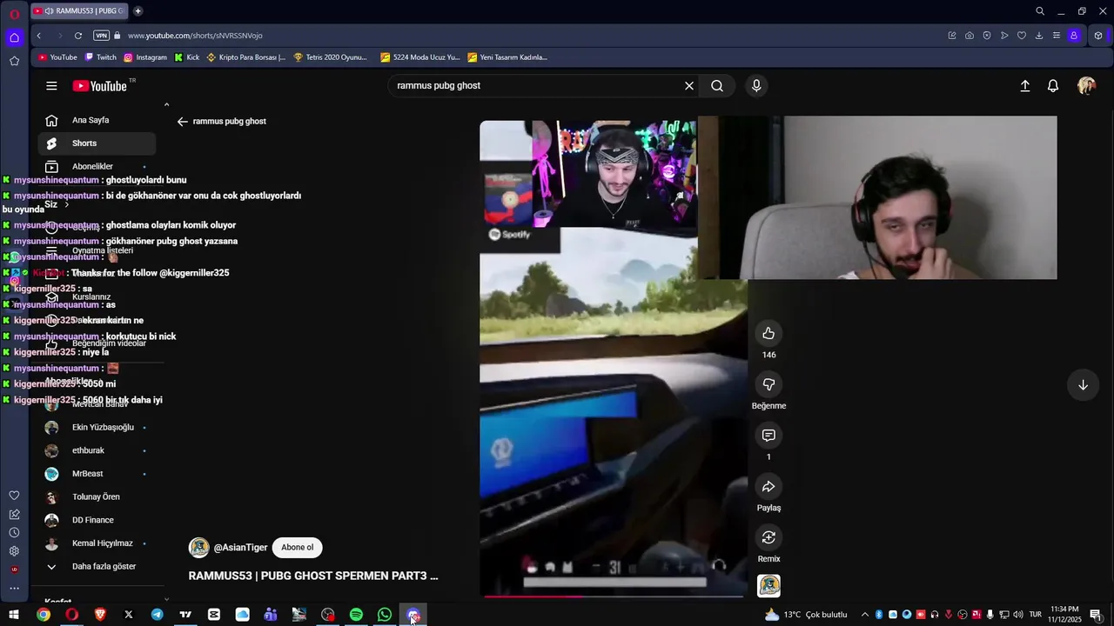The height and width of the screenshot is (626, 1114).
Task: Open YouTube notifications bell
Action: 1053,86
